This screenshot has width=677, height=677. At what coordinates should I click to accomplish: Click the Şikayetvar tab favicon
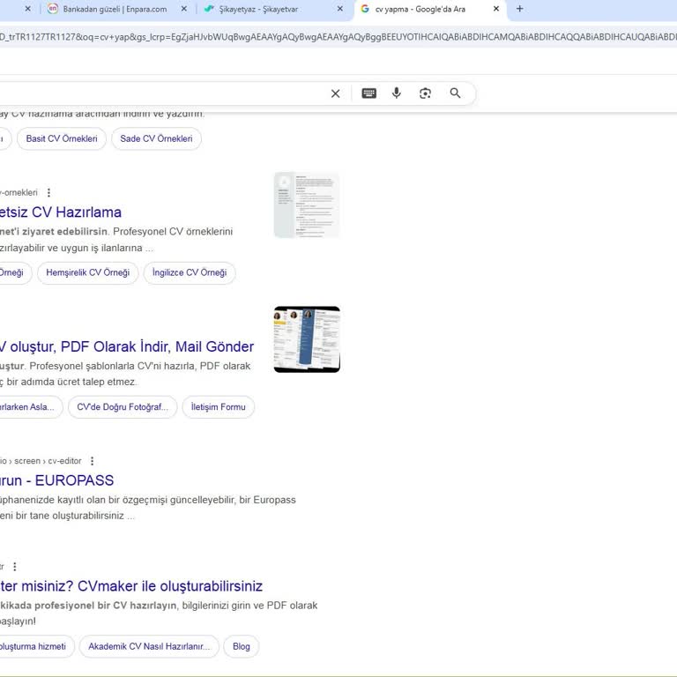click(209, 9)
